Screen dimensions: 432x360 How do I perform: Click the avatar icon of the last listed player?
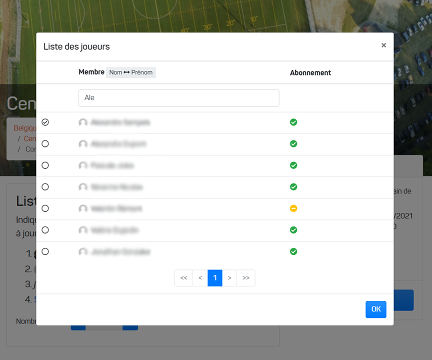[x=83, y=252]
